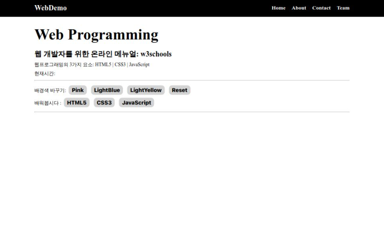
Task: Change background with the Pink button
Action: (77, 90)
